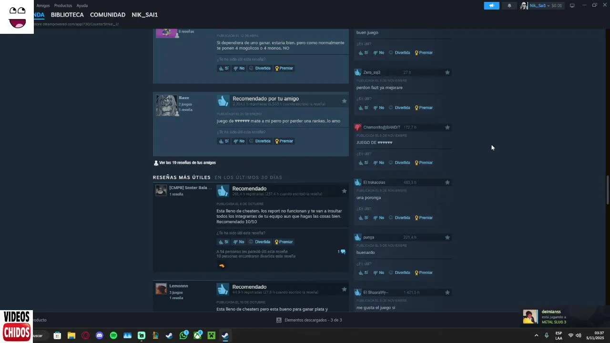
Task: Open Discord from the taskbar
Action: (100, 335)
